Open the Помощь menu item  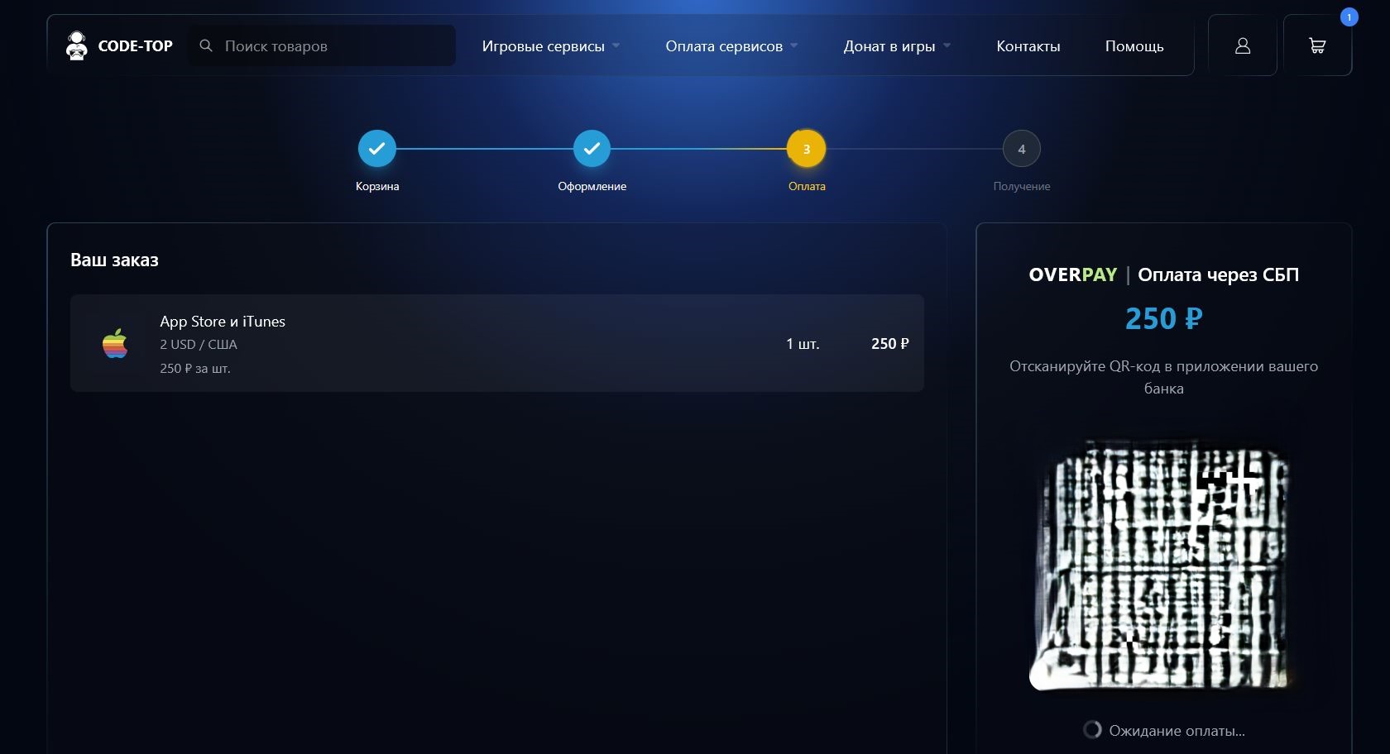click(x=1134, y=46)
